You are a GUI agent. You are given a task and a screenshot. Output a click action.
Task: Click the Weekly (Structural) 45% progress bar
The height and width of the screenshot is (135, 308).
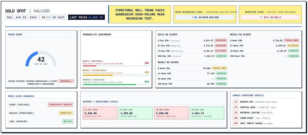pos(116,75)
